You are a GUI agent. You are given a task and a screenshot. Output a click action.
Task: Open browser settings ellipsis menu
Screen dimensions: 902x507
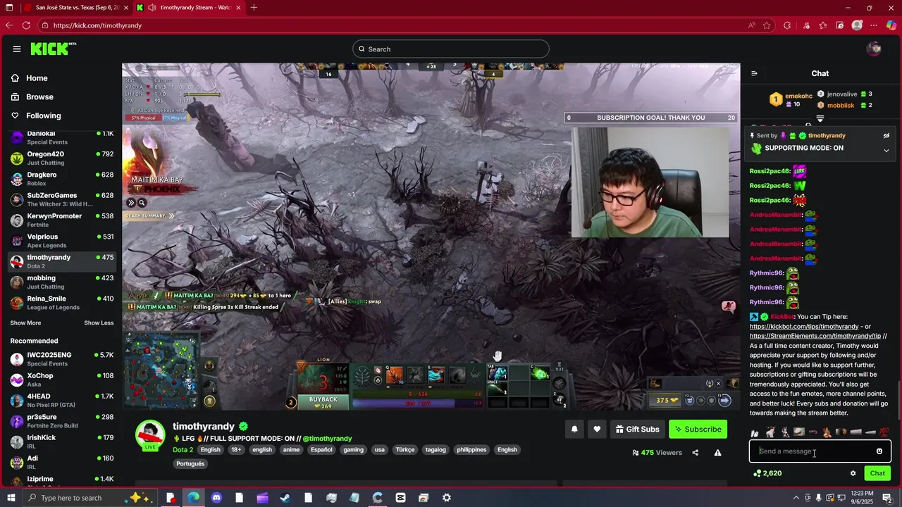(875, 25)
